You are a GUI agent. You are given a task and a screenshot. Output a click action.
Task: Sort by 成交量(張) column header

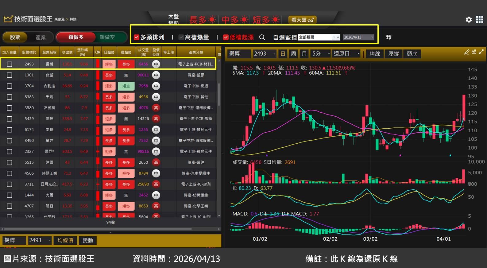click(143, 52)
